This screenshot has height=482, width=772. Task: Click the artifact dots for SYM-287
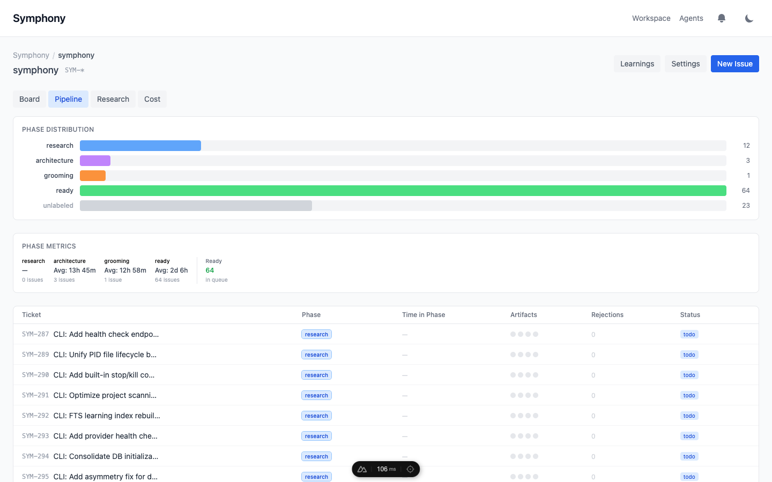tap(524, 334)
